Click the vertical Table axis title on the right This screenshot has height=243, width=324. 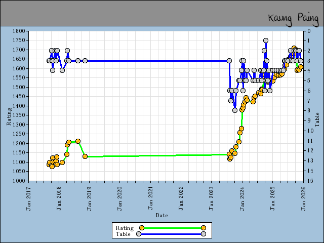pyautogui.click(x=317, y=119)
